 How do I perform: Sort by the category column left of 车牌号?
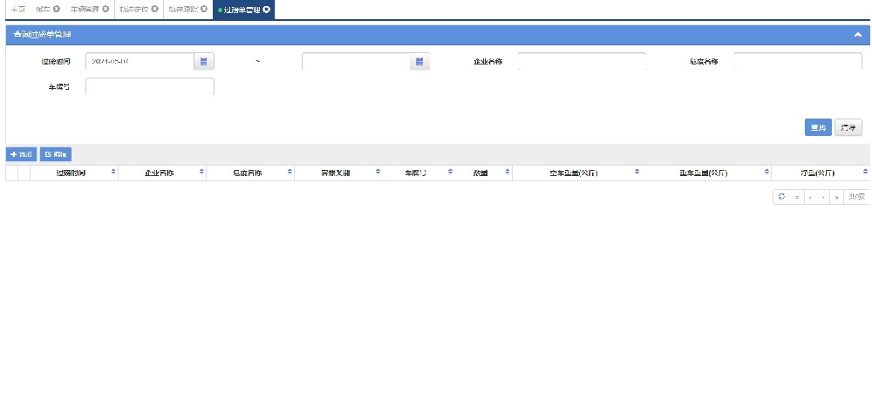(x=378, y=173)
